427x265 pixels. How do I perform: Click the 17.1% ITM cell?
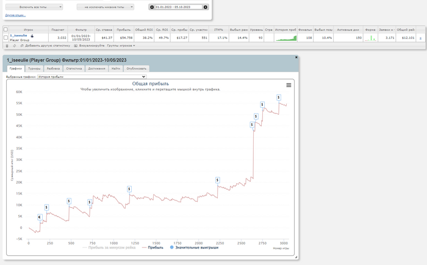pyautogui.click(x=218, y=38)
